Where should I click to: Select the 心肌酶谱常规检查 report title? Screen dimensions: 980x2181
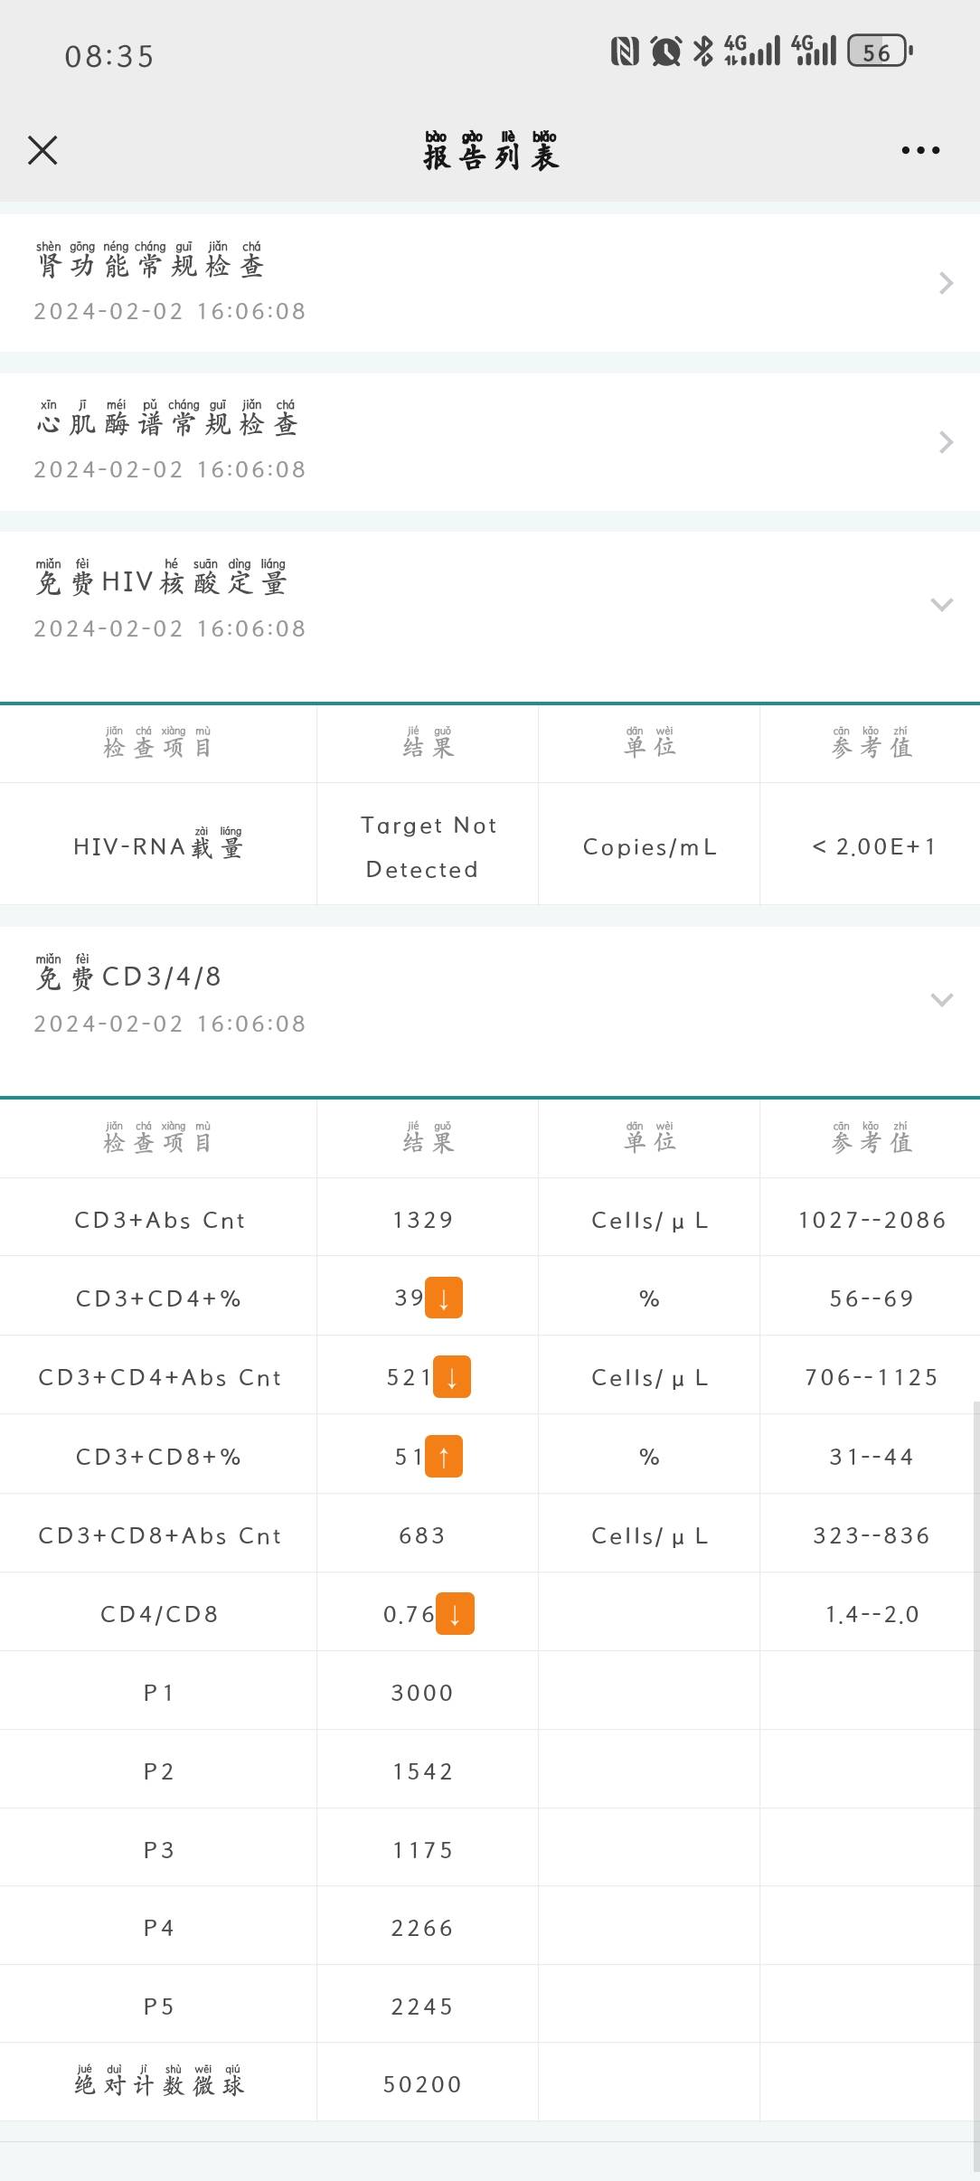[x=167, y=424]
